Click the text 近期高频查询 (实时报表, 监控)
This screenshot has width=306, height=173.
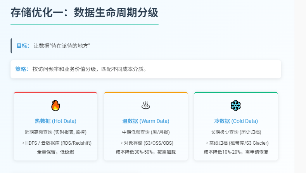click(x=55, y=132)
